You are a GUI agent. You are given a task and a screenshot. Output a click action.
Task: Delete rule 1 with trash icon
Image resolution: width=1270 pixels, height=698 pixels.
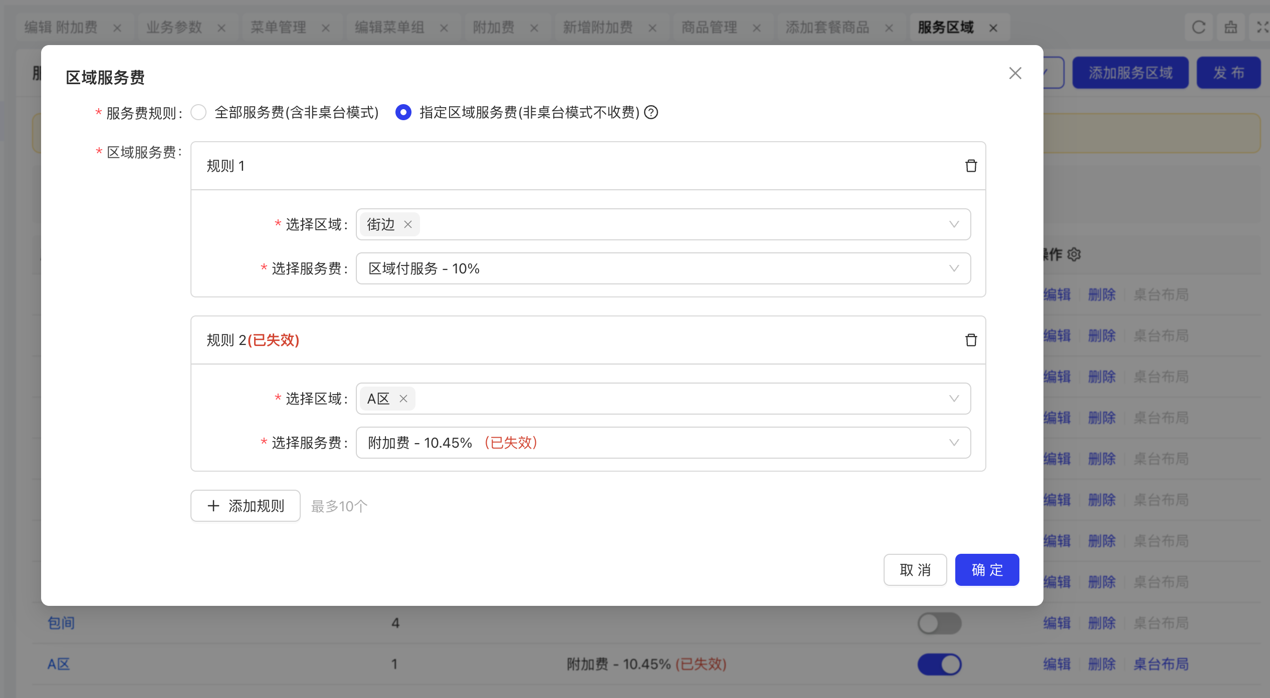[x=971, y=166]
